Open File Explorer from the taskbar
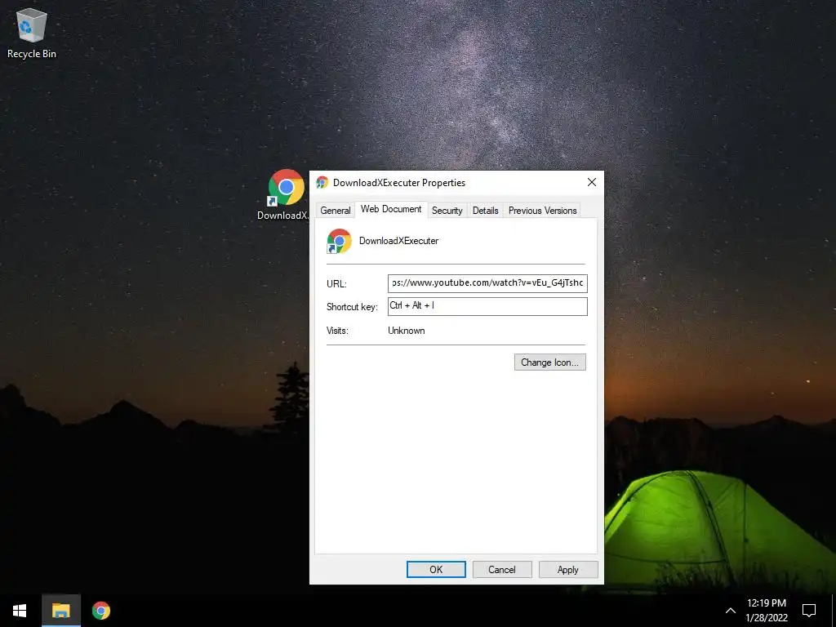Screen dimensions: 836x627 [x=60, y=611]
